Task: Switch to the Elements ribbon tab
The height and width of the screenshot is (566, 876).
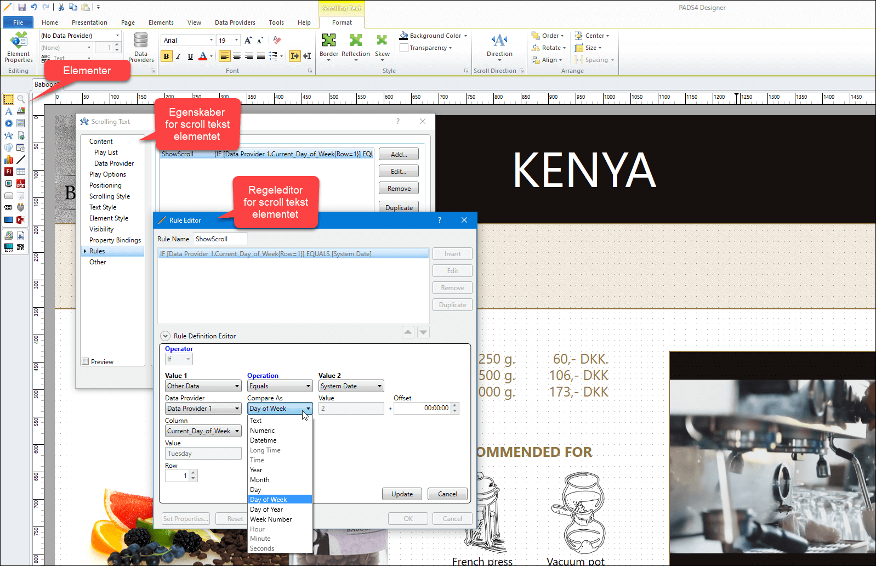Action: [161, 22]
